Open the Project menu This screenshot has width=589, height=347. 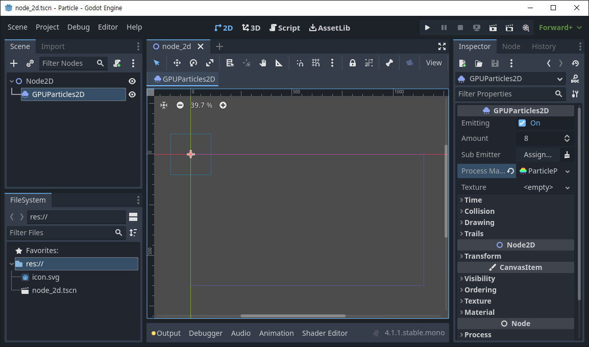click(47, 27)
